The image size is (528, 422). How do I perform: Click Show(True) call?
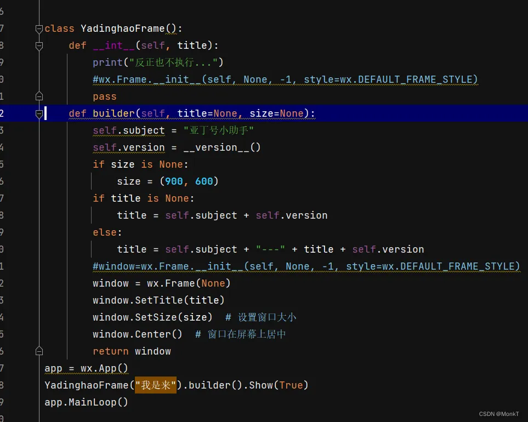tap(279, 385)
